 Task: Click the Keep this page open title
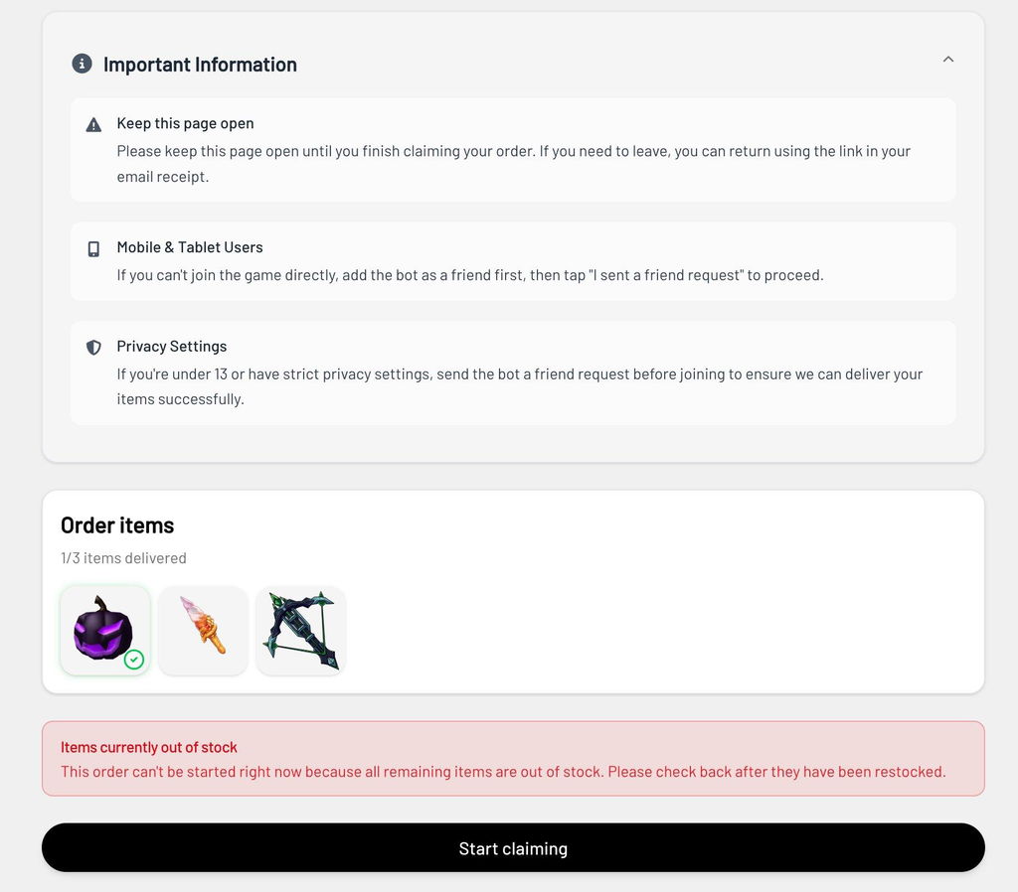[x=185, y=123]
